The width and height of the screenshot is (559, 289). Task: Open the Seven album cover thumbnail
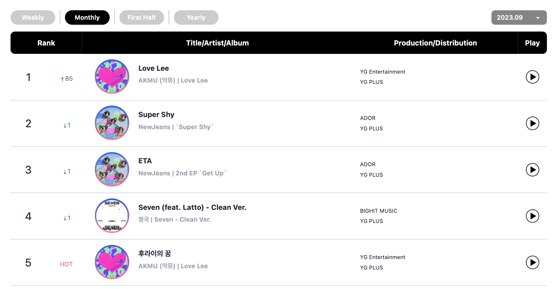(x=112, y=216)
